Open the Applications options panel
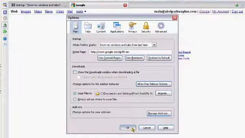Image resolution: width=245 pixels, height=138 pixels. pyautogui.click(x=117, y=27)
